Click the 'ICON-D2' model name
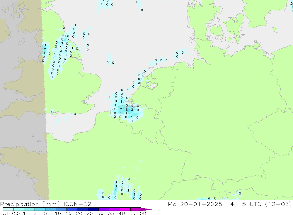Image resolution: width=293 pixels, height=215 pixels. [77, 204]
